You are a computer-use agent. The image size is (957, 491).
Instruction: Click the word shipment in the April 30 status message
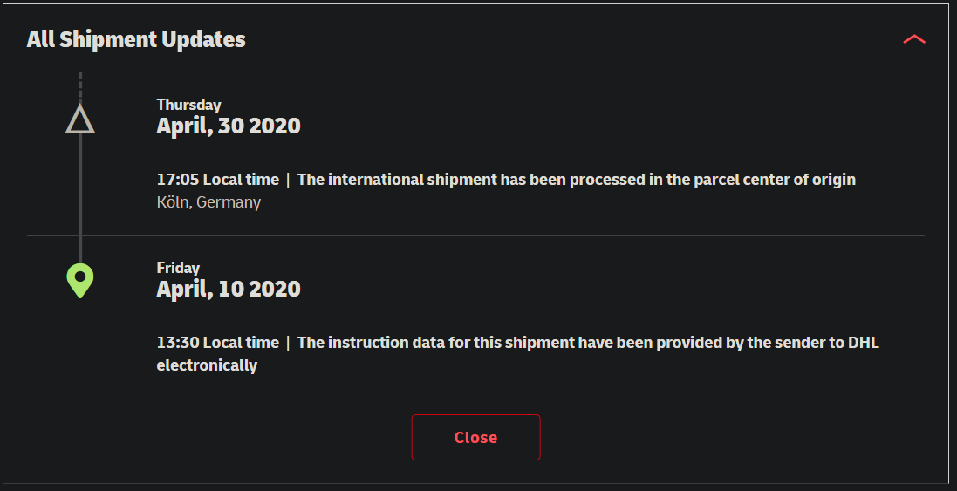point(455,180)
